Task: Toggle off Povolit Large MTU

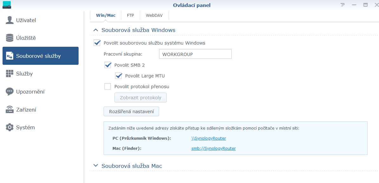Action: click(118, 76)
